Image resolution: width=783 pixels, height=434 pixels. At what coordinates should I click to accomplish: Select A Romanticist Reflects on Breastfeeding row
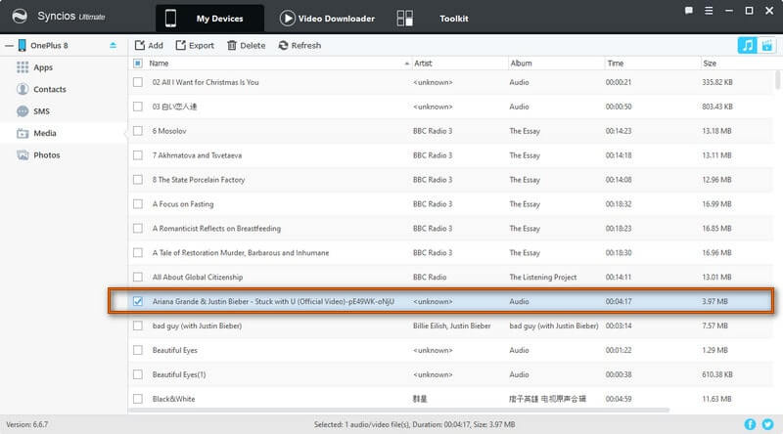[450, 229]
